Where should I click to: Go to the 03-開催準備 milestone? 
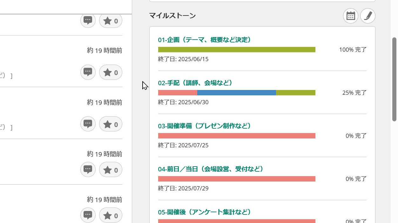tap(205, 126)
